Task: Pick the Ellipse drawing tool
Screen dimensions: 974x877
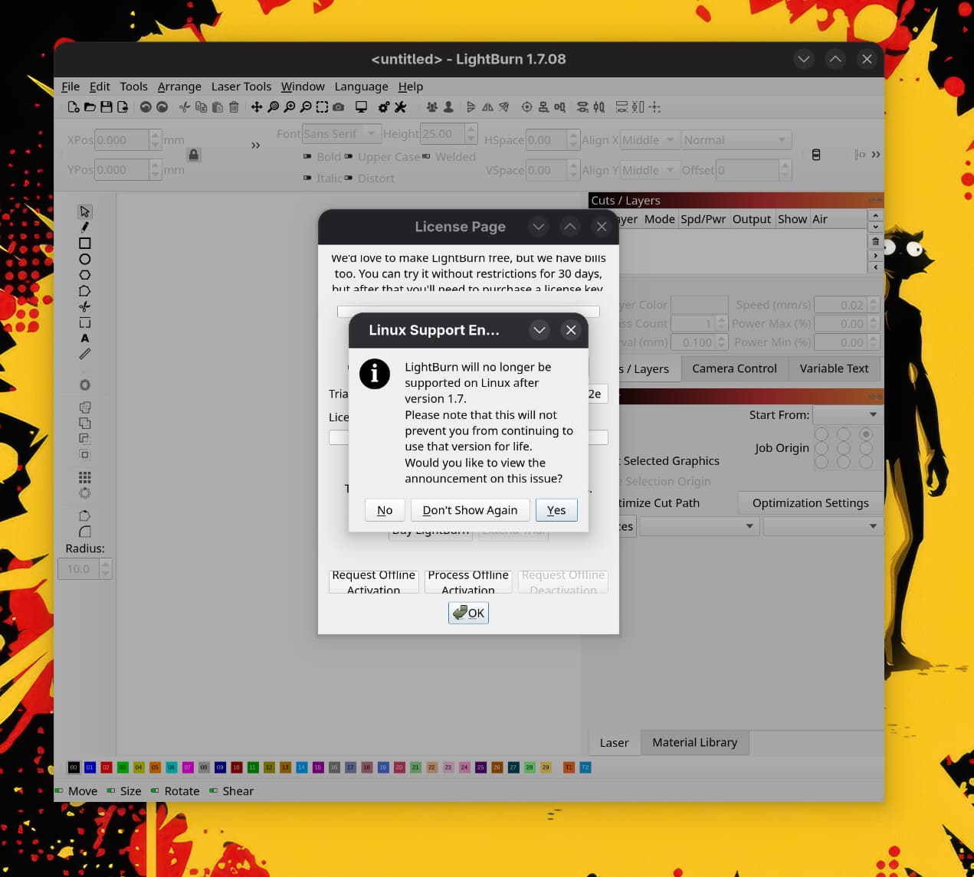Action: coord(85,259)
